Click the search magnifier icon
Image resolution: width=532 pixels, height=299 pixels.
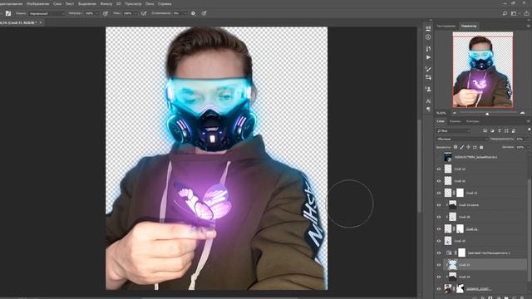pyautogui.click(x=505, y=13)
